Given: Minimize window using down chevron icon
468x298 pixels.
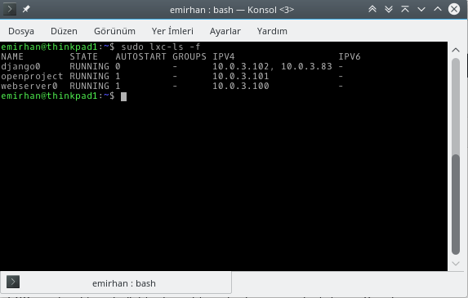Looking at the screenshot, I should click(421, 9).
